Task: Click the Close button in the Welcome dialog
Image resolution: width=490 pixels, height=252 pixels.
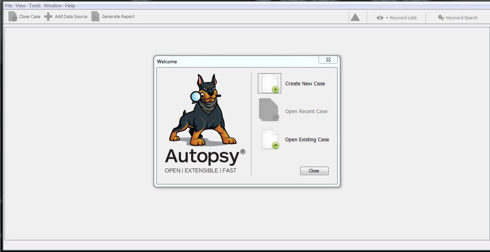Action: (x=314, y=171)
